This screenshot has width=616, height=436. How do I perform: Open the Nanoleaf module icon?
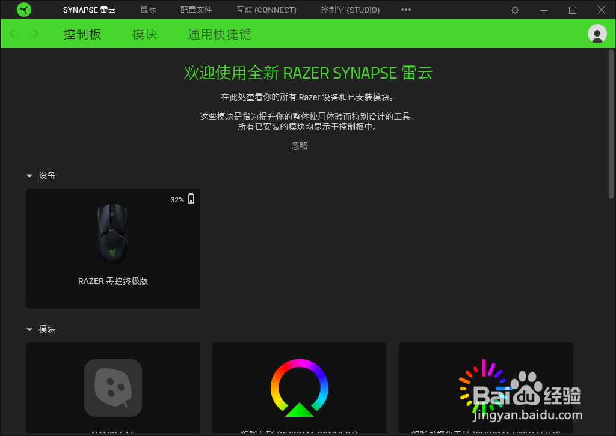tap(113, 388)
